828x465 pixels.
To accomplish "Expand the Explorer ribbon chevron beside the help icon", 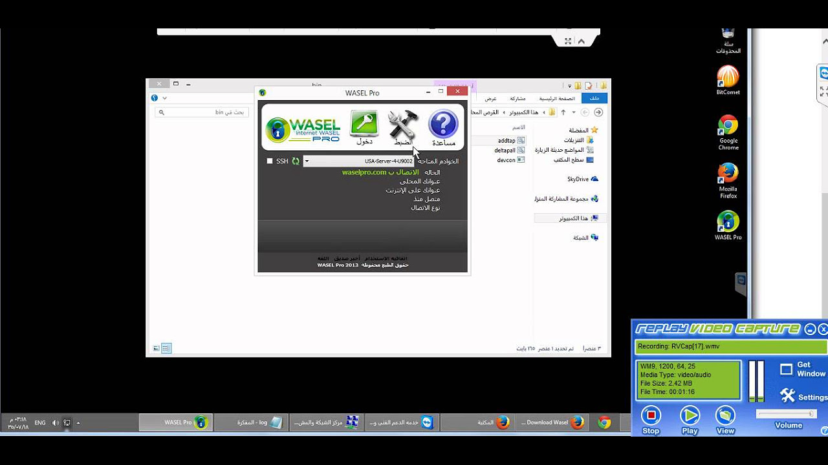I will [164, 98].
